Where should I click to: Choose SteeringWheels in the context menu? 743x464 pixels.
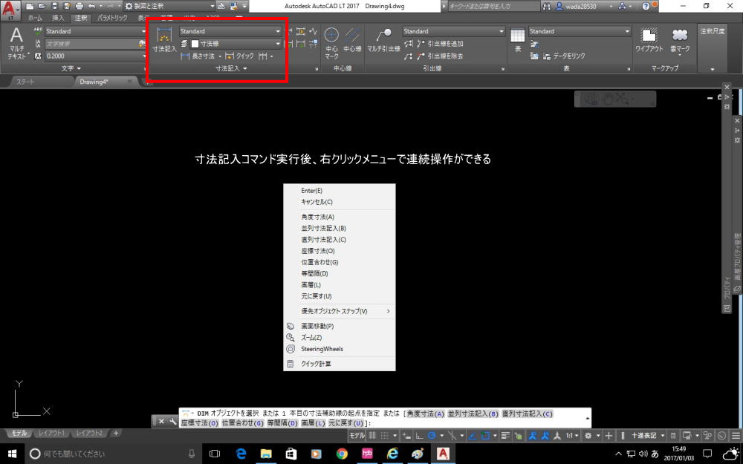[x=340, y=349]
